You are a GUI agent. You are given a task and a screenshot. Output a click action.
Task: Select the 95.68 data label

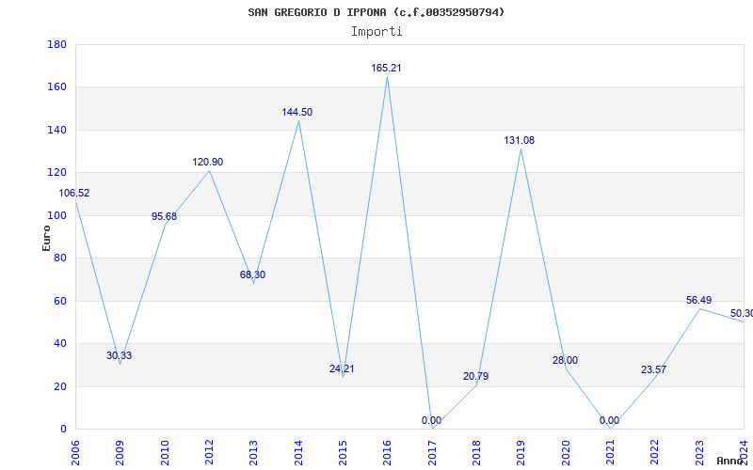pyautogui.click(x=164, y=217)
